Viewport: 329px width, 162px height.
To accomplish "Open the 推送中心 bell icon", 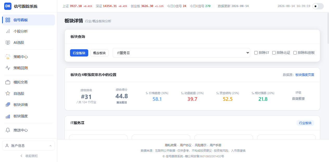I will pos(8,130).
